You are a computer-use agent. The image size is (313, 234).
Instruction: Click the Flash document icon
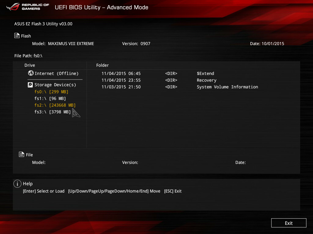pos(17,36)
